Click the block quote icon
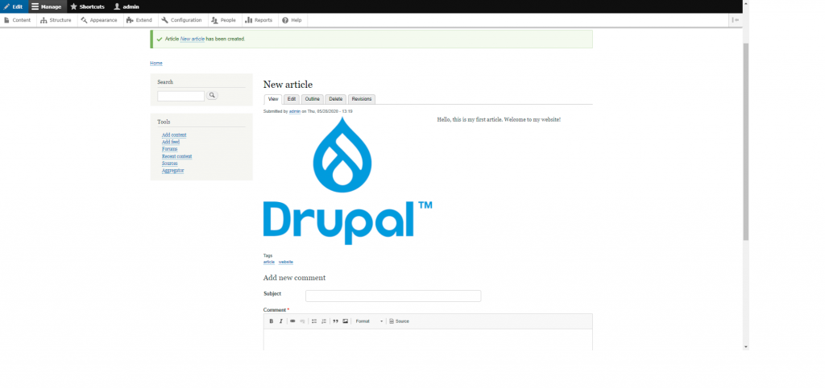The image size is (825, 389). click(x=335, y=321)
